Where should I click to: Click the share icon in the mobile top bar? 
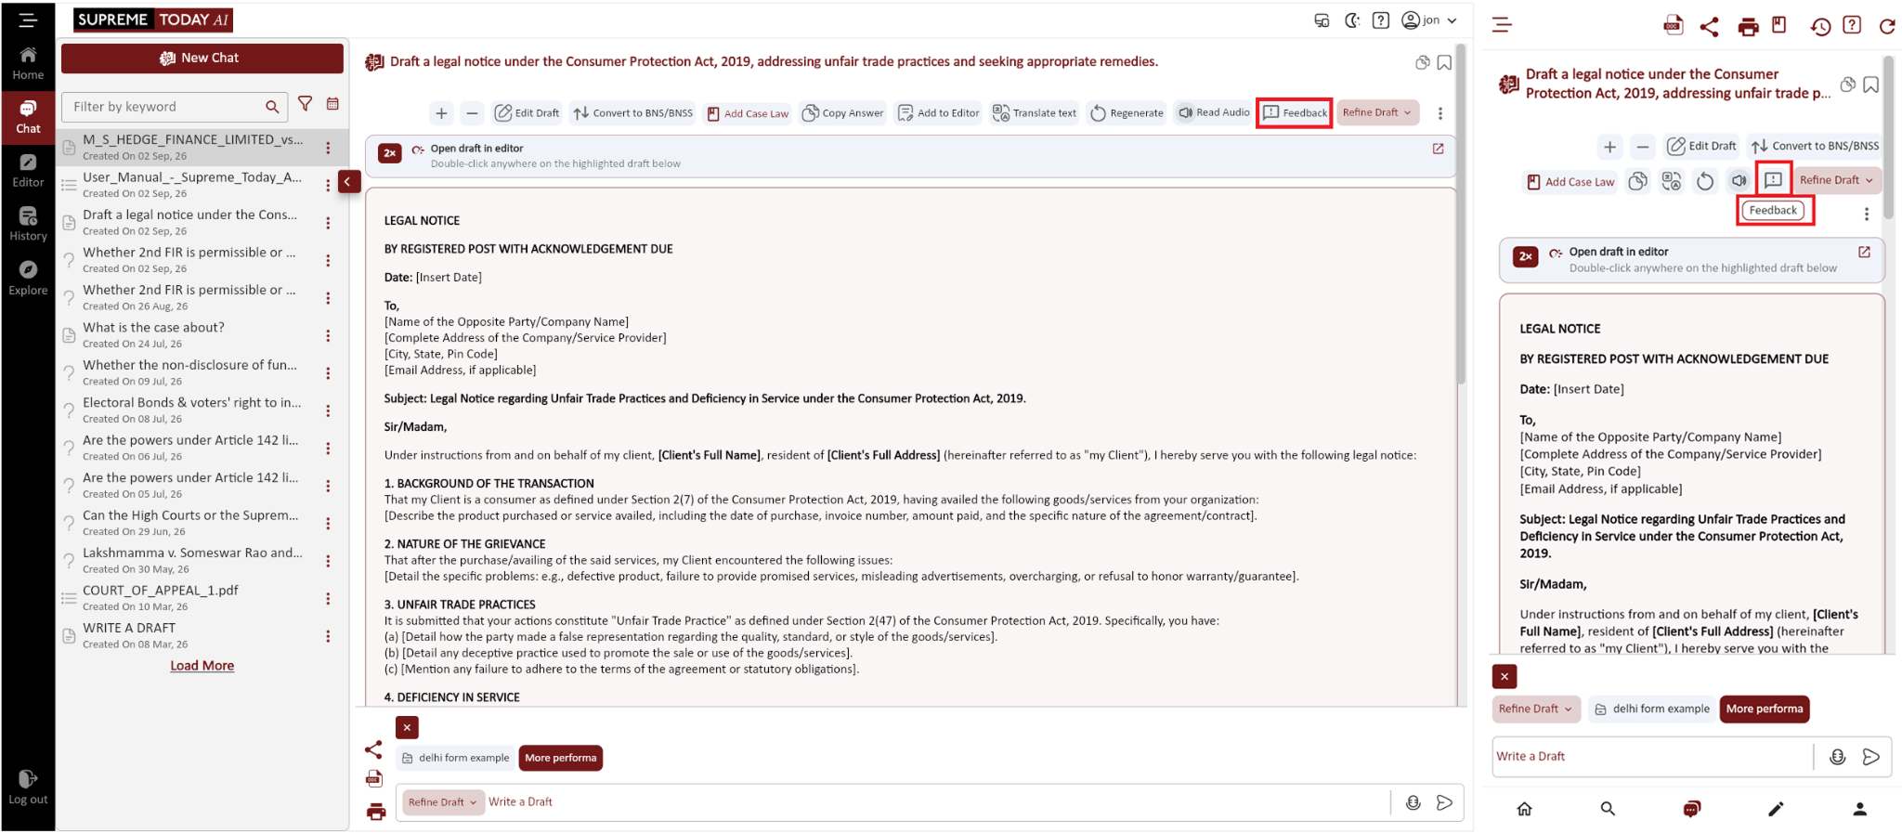pyautogui.click(x=1709, y=26)
